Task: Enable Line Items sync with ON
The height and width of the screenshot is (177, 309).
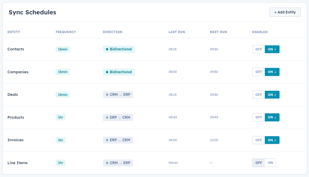Action: coord(270,163)
